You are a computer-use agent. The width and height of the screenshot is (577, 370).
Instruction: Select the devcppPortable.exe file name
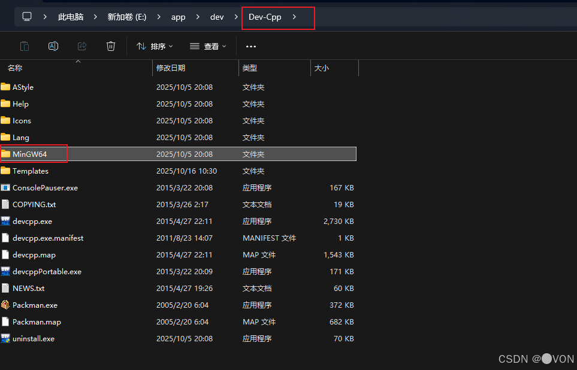point(47,271)
